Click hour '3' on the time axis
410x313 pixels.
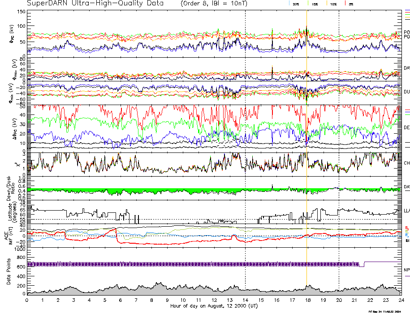pos(74,300)
